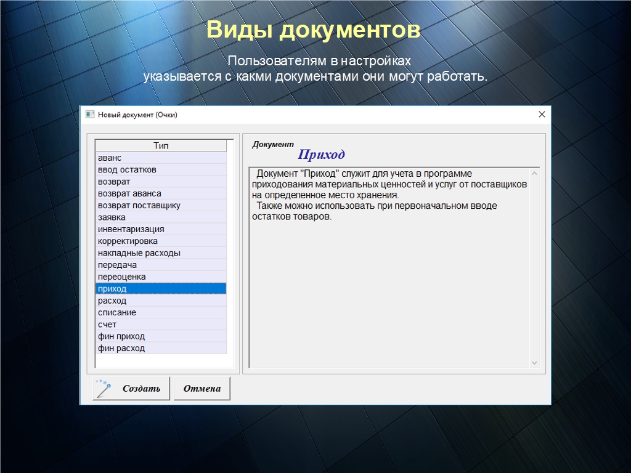Select корректировка document type
The image size is (631, 473).
[128, 241]
